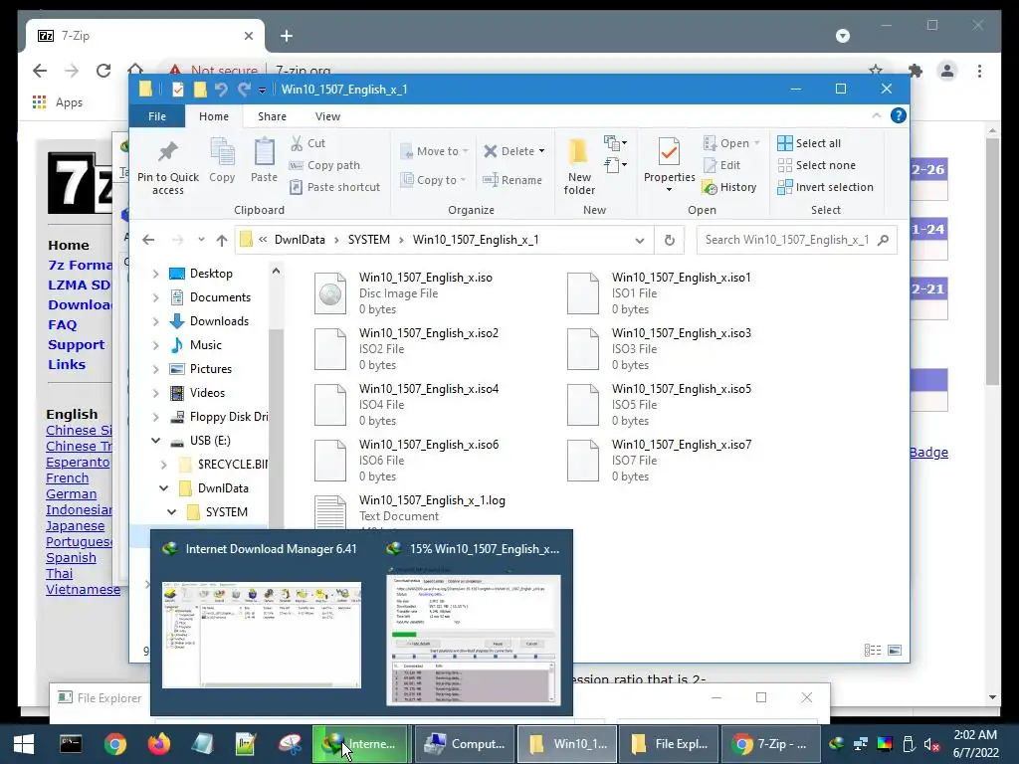1019x764 pixels.
Task: Open the Copy to dropdown
Action: tap(434, 180)
